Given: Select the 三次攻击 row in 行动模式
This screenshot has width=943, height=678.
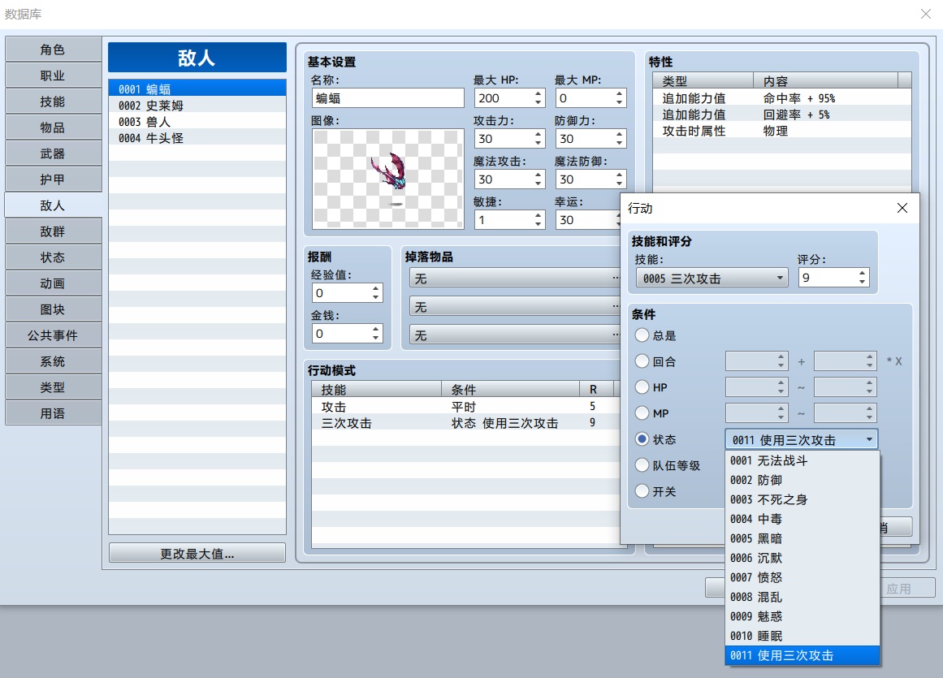Looking at the screenshot, I should [462, 423].
